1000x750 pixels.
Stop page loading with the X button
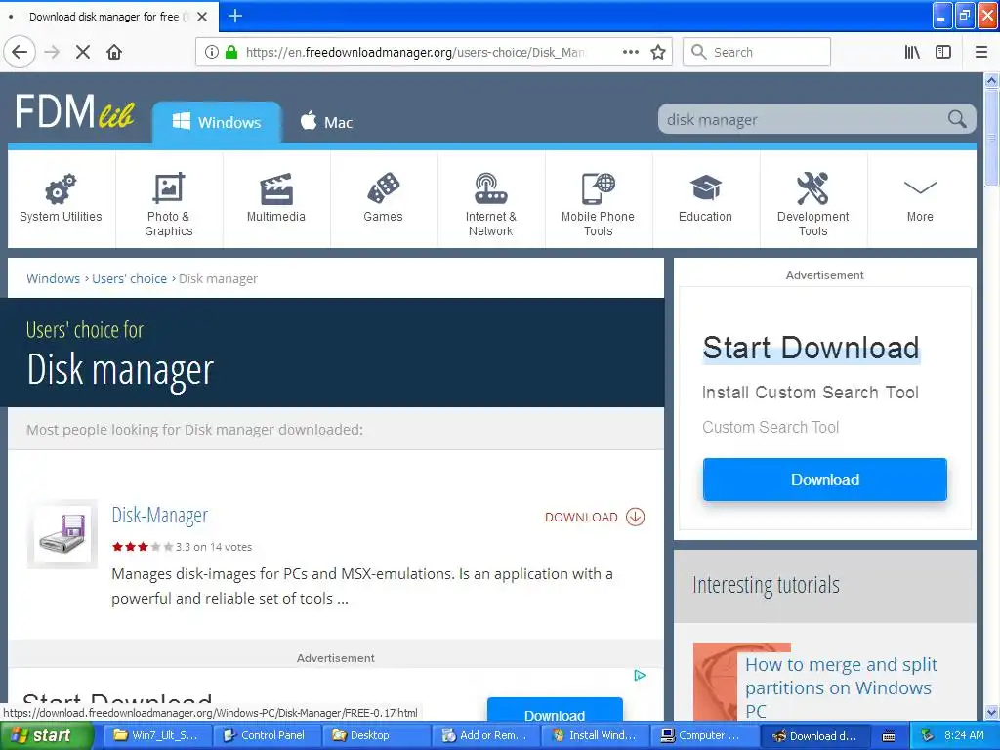[83, 52]
